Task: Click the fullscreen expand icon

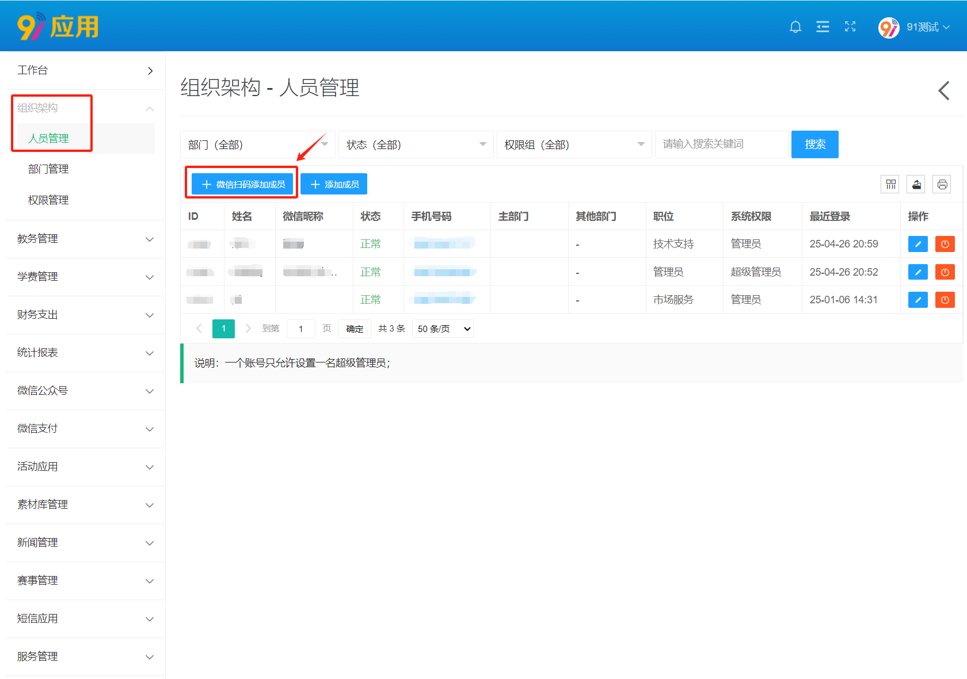Action: (850, 27)
